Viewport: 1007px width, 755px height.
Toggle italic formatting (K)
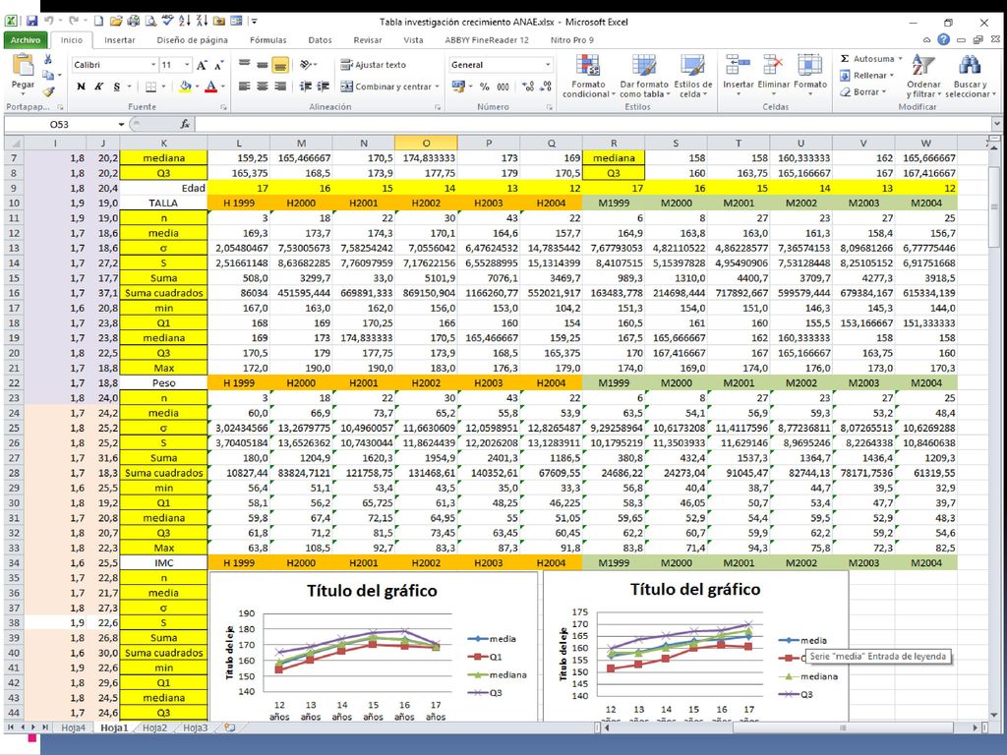pyautogui.click(x=98, y=87)
